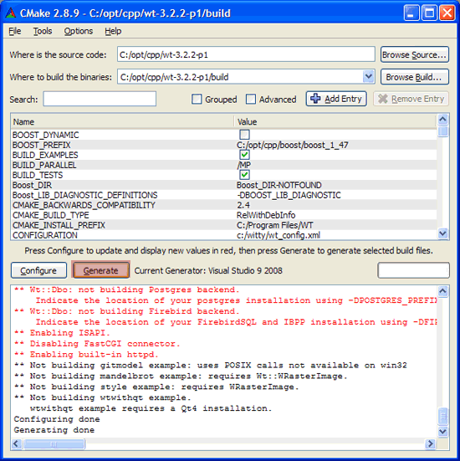Minimize the CMake window

click(411, 13)
